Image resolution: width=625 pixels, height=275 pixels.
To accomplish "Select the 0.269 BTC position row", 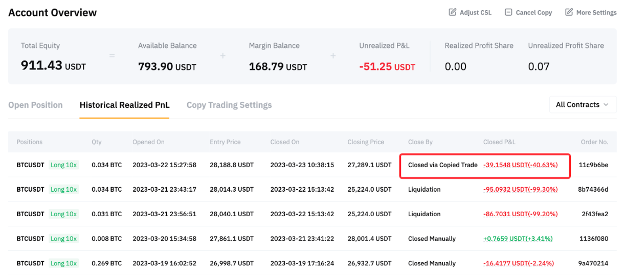I will 106,263.
